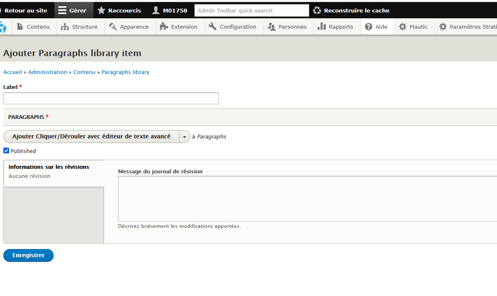
Task: Open the Contenu admin menu
Action: [33, 27]
